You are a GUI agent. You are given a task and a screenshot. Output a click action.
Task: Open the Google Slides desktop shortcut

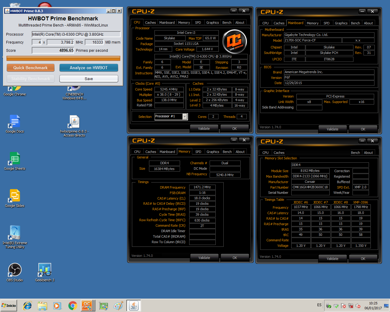[x=14, y=198]
